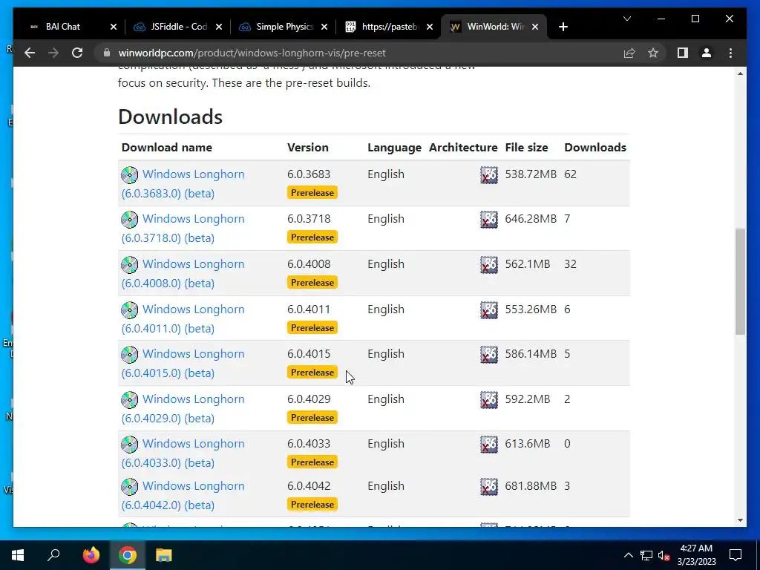Click the scrollbar down arrow
The image size is (760, 570).
pos(740,520)
